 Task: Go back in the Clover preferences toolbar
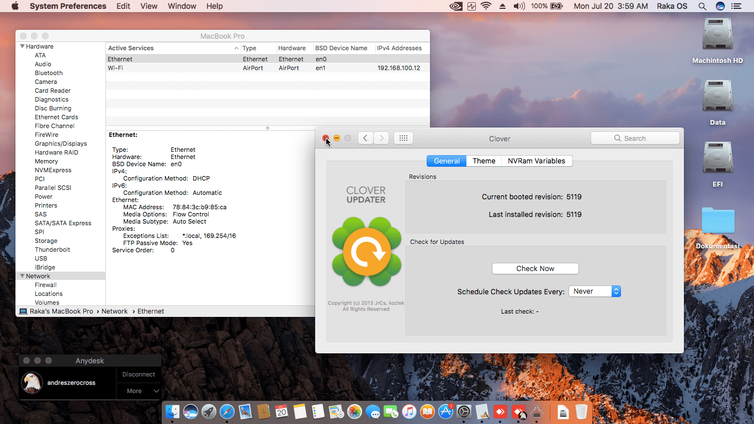[x=365, y=138]
